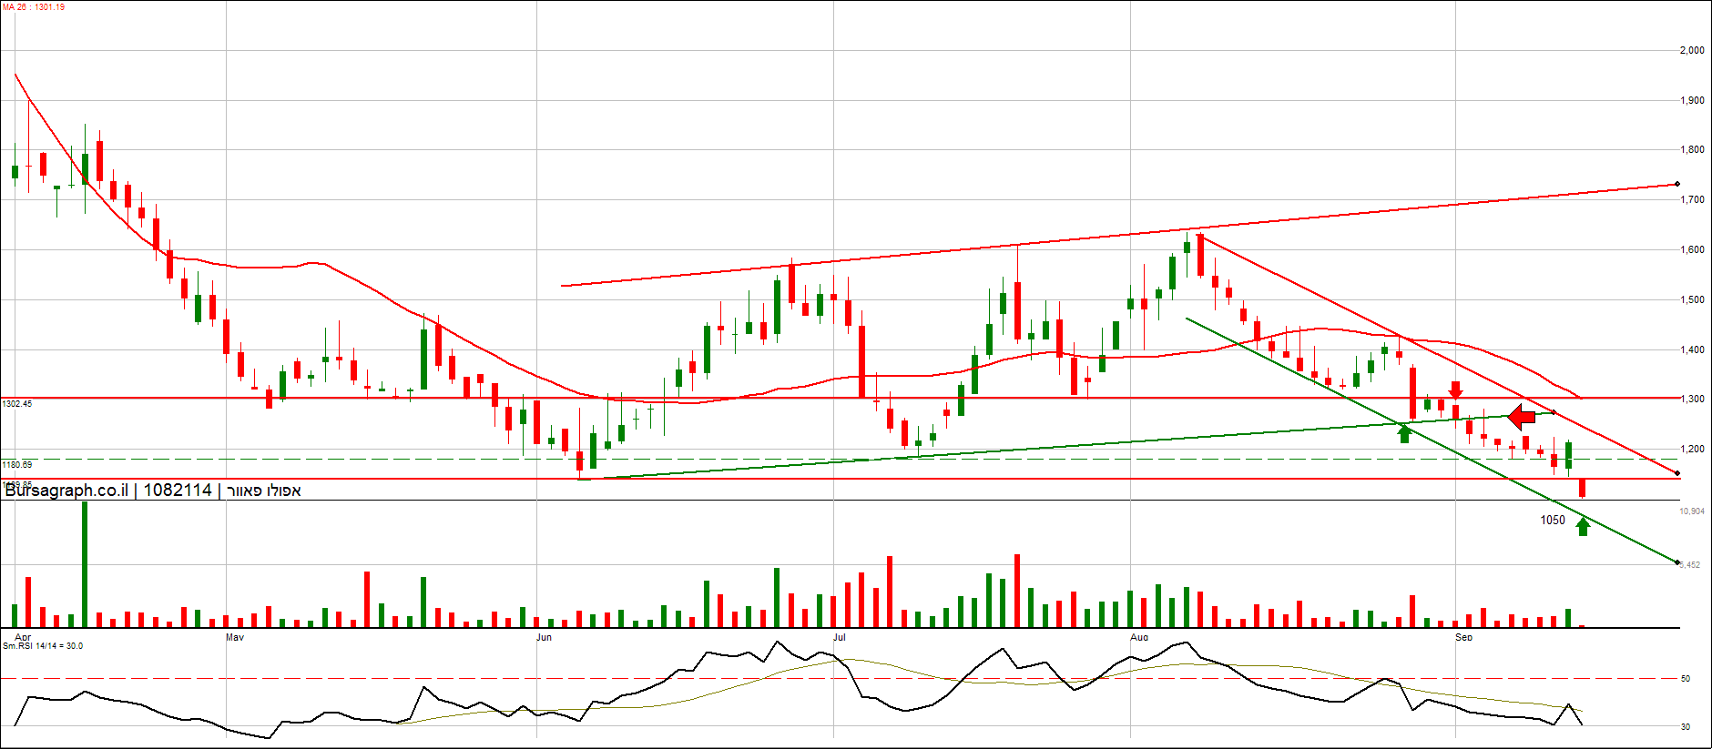Click the green up arrow beside the 1050 label

coord(1583,526)
